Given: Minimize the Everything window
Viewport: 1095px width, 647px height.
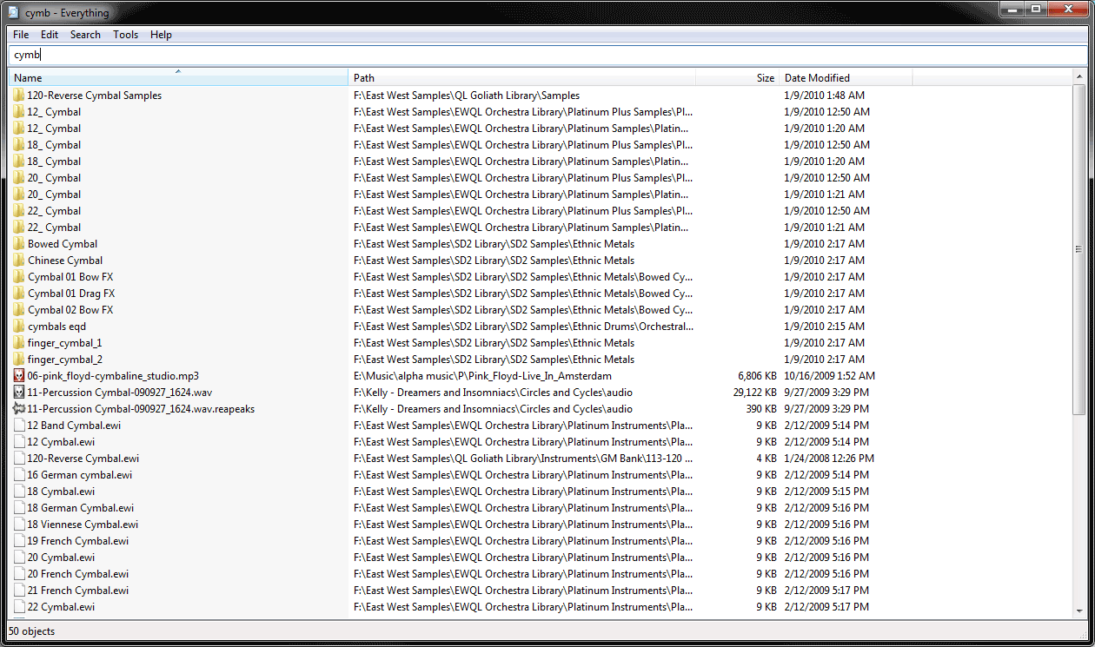Looking at the screenshot, I should coord(1012,9).
